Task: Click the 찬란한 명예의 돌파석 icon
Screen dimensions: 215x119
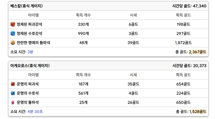Action: click(x=13, y=43)
